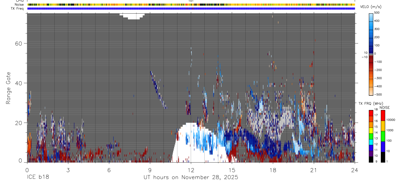Click the 'CPID' row label at top
This screenshot has width=399, height=184.
pos(19,1)
